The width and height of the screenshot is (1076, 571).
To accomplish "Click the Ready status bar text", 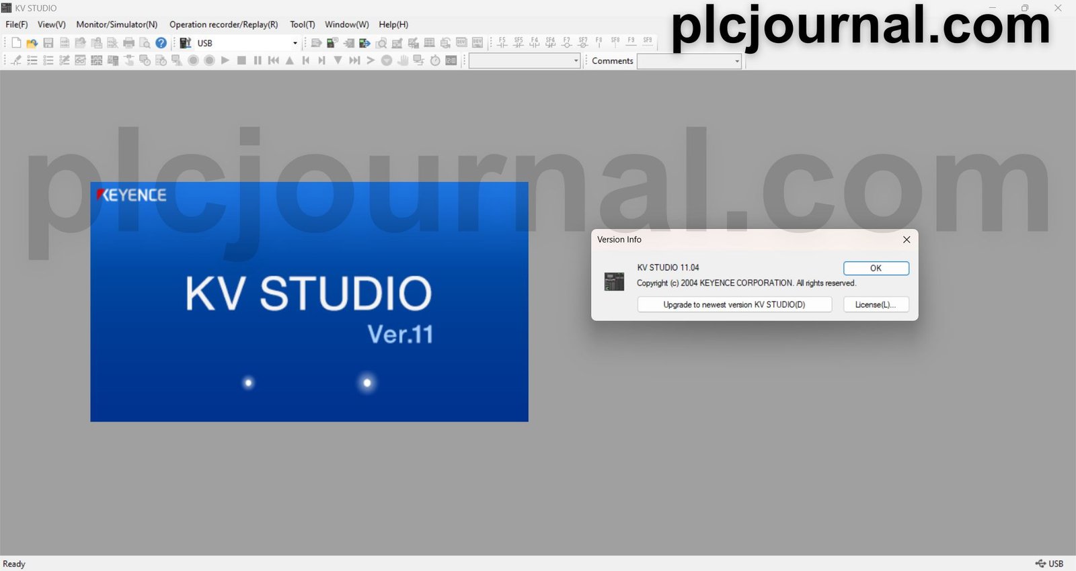I will tap(14, 564).
